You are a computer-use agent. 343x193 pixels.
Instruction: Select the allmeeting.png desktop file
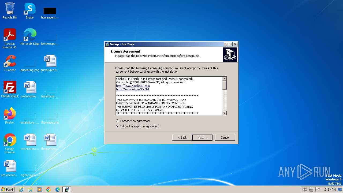(30, 65)
